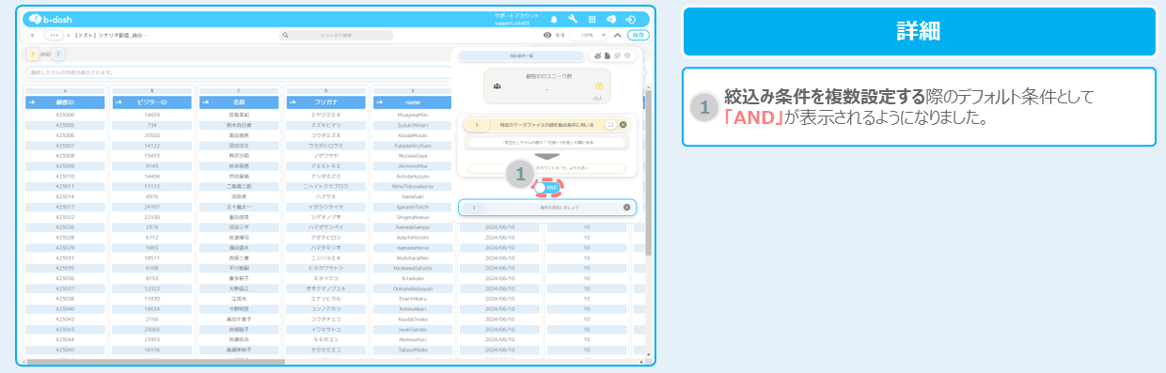Collapse the toolbar with the up chevron
Image resolution: width=1166 pixels, height=373 pixels.
[x=618, y=35]
